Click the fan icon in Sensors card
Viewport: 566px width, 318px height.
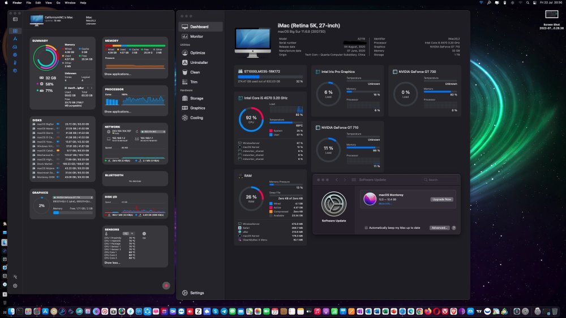coord(144,234)
